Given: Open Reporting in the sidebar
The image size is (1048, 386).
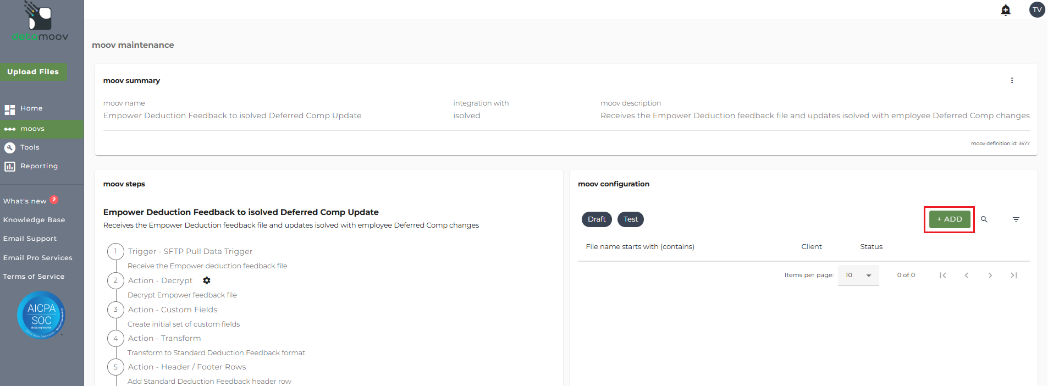Looking at the screenshot, I should point(39,166).
